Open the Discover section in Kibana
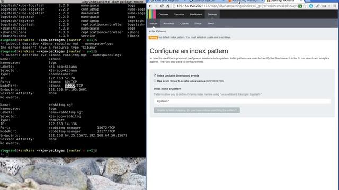Image resolution: width=339 pixels, height=190 pixels. 164,14
